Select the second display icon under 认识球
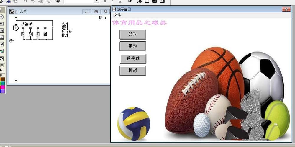 (x=30, y=34)
